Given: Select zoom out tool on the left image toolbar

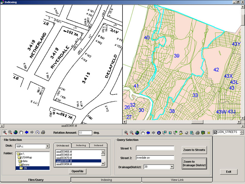Looking at the screenshot, I should coord(10,132).
